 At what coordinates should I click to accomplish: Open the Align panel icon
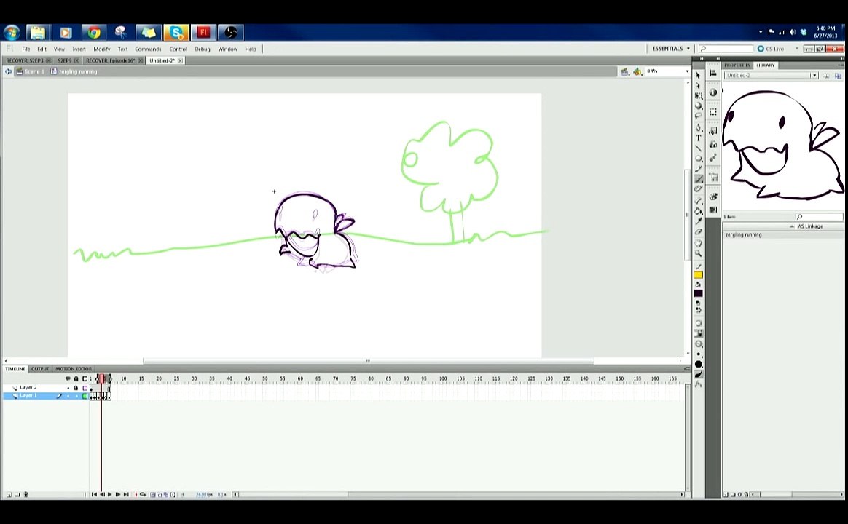[712, 74]
